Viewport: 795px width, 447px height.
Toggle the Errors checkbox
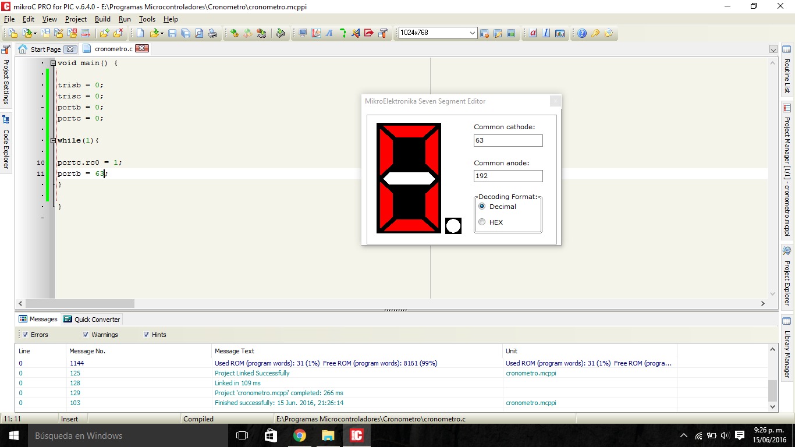tap(25, 335)
